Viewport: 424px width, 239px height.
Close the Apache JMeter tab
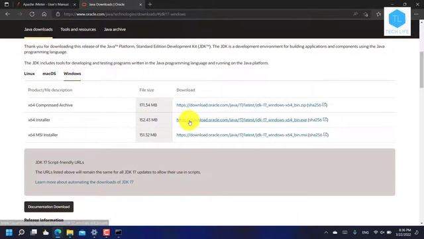(75, 5)
